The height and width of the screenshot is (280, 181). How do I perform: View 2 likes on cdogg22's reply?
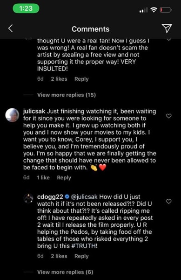tap(59, 256)
